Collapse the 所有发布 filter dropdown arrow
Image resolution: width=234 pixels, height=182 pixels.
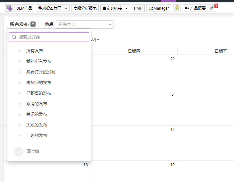point(33,24)
